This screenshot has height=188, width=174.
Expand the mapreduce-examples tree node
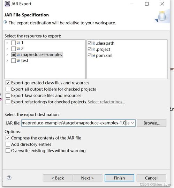(x=7, y=55)
